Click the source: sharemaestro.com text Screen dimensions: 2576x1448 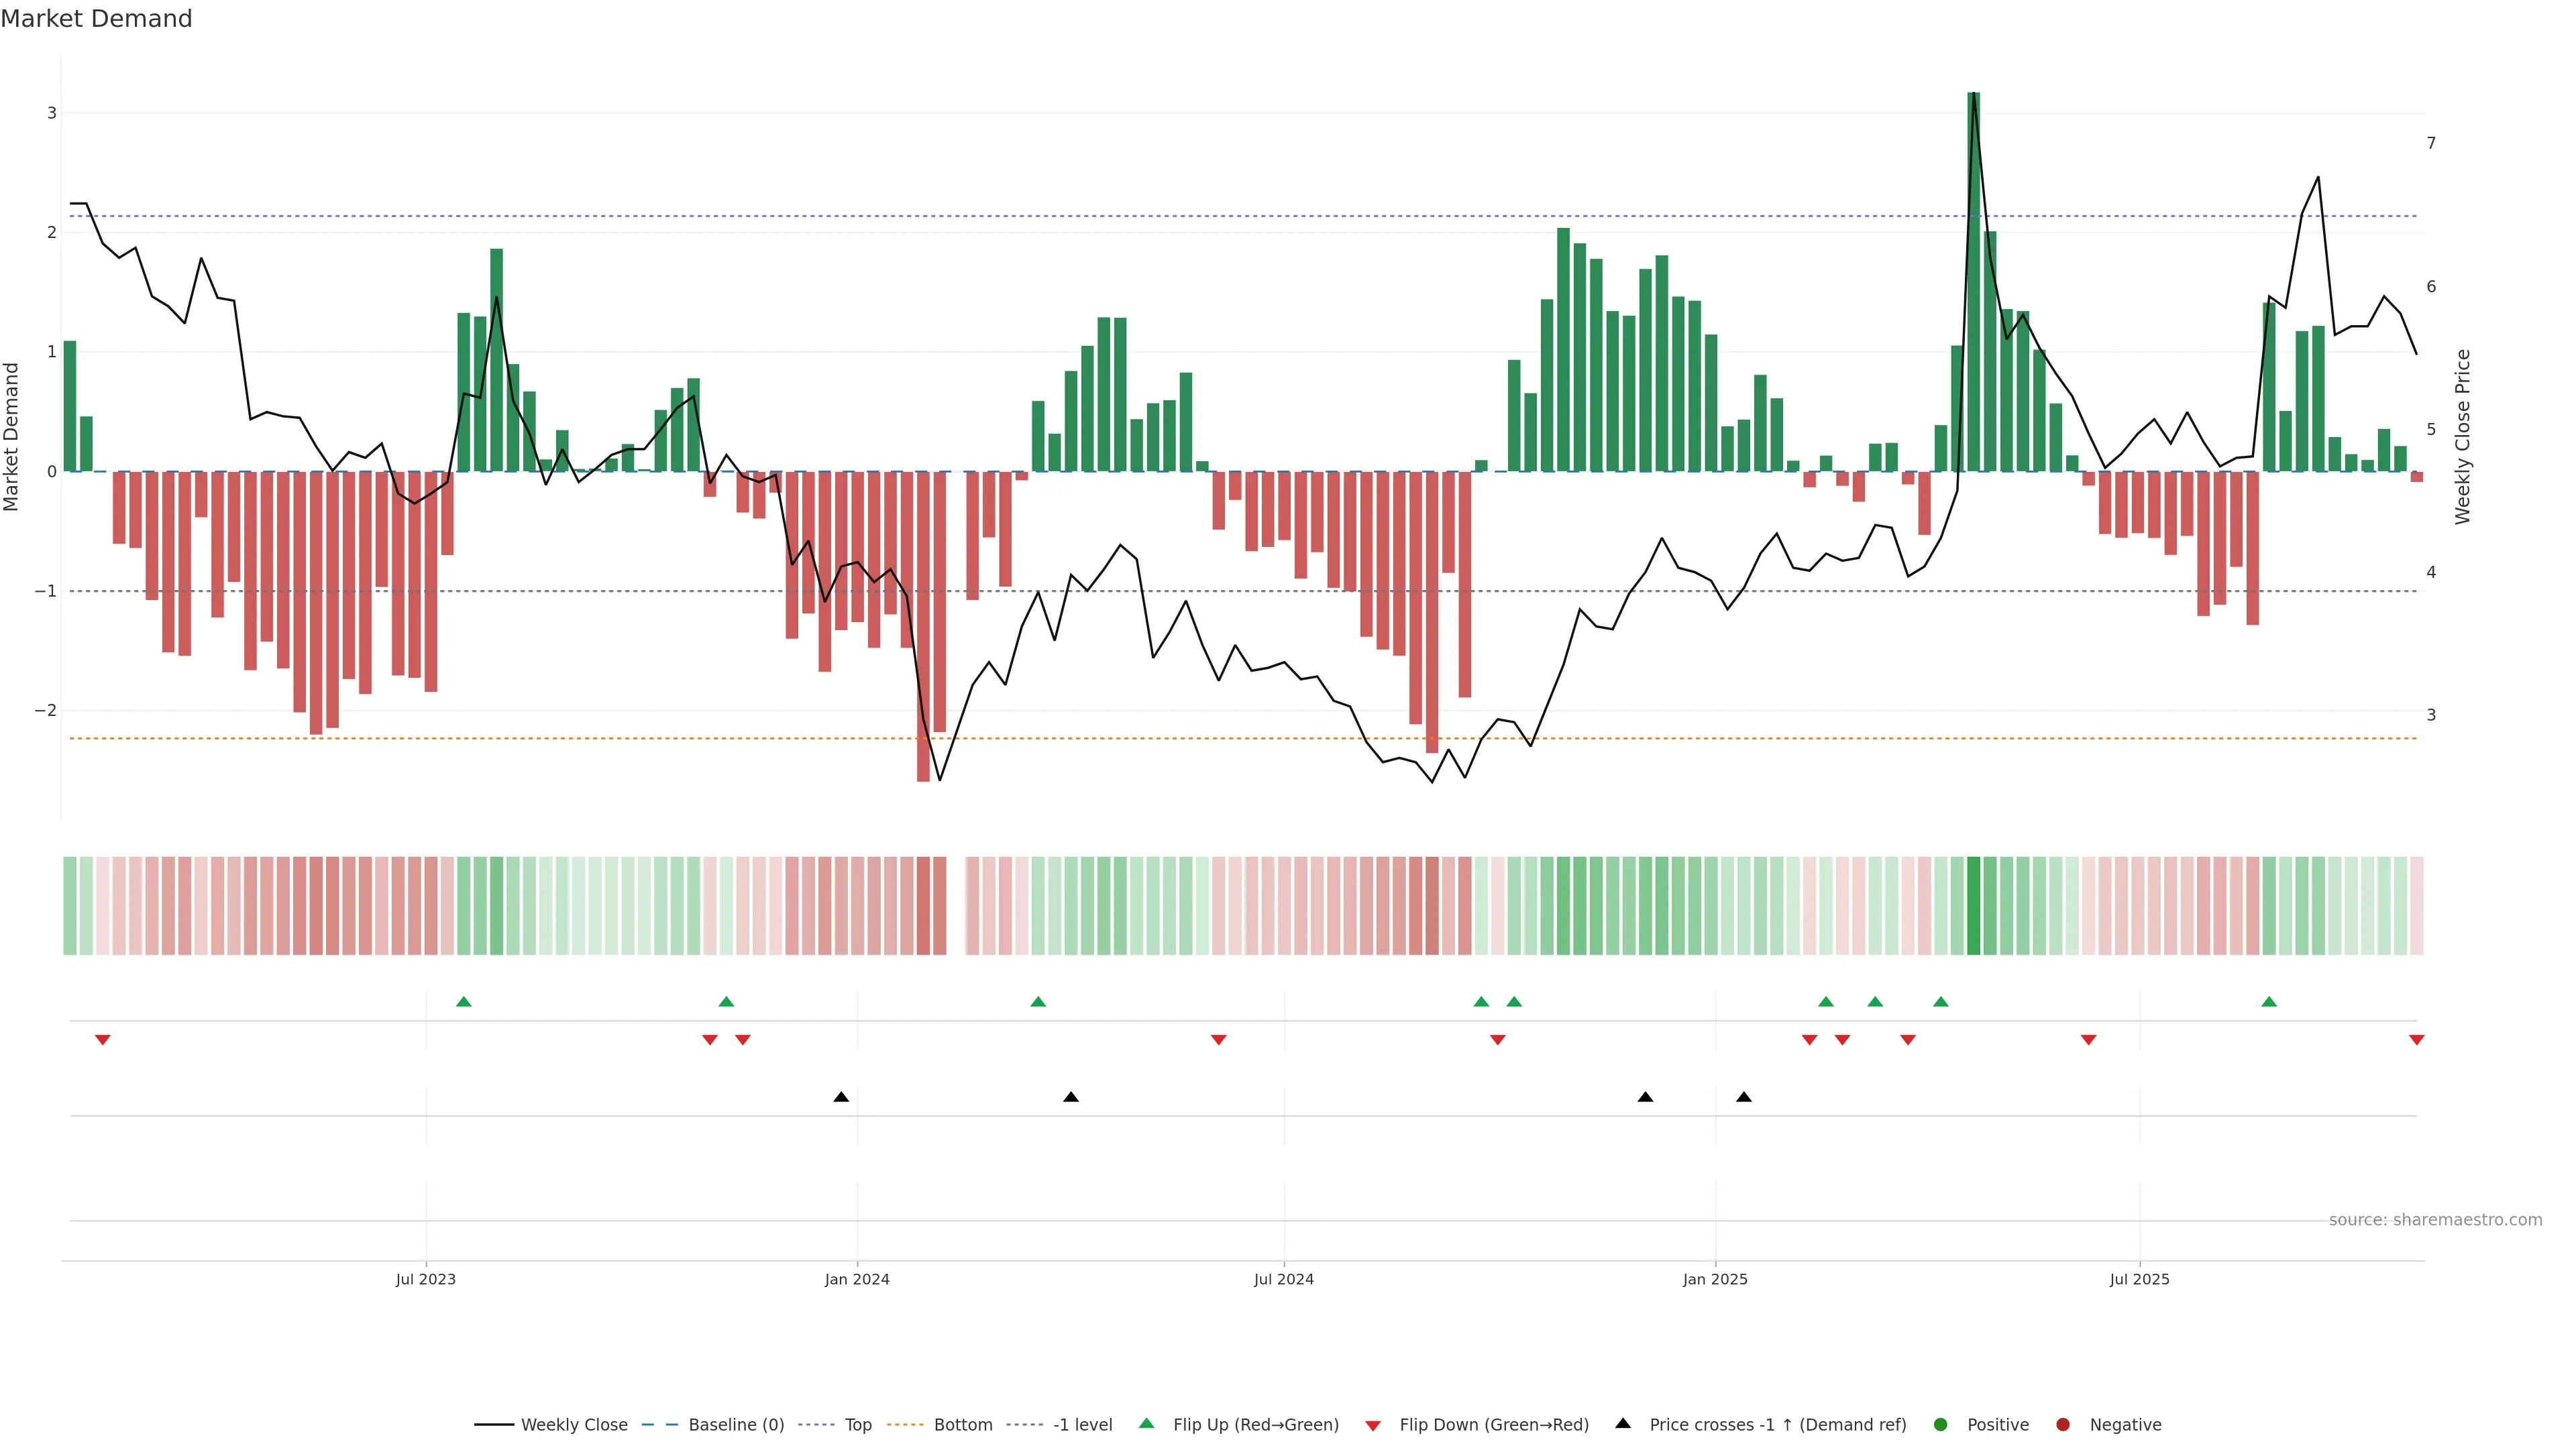[x=2435, y=1219]
